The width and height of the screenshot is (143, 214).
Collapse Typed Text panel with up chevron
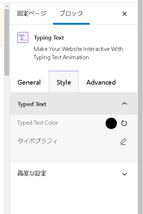pos(124,104)
